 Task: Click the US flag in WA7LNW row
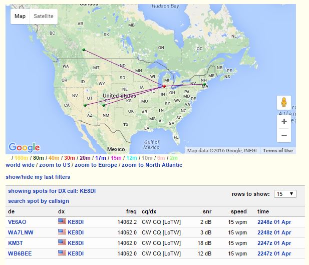(62, 231)
